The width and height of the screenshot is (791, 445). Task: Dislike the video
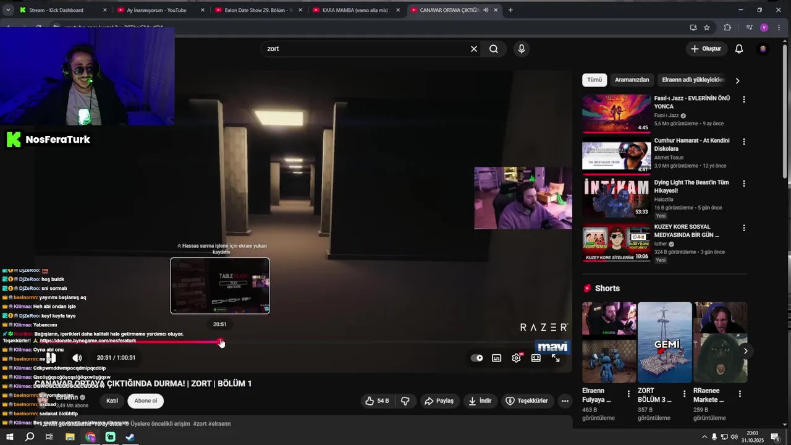[405, 400]
